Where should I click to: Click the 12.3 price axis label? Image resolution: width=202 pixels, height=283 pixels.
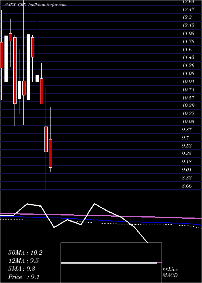[x=187, y=17]
